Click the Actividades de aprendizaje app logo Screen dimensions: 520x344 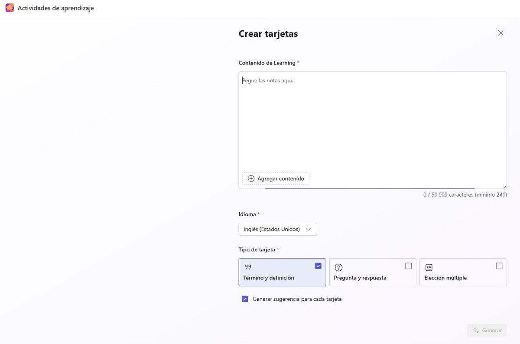click(x=10, y=8)
